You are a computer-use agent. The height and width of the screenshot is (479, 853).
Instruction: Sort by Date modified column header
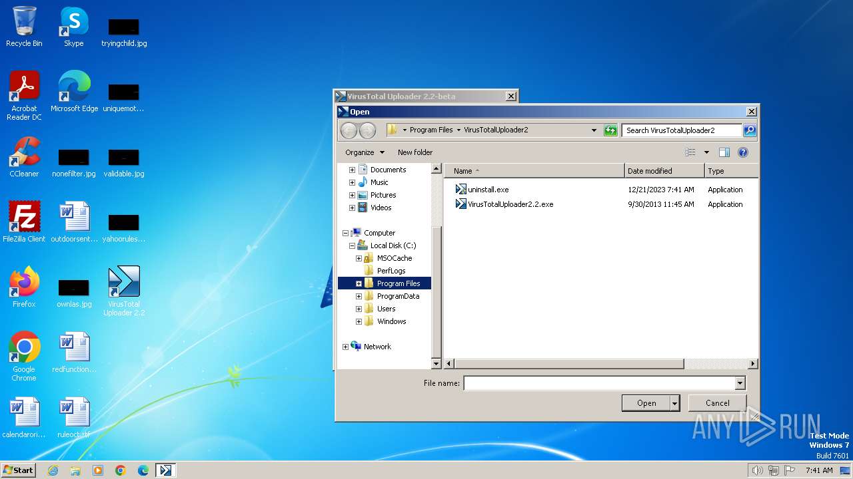point(664,171)
